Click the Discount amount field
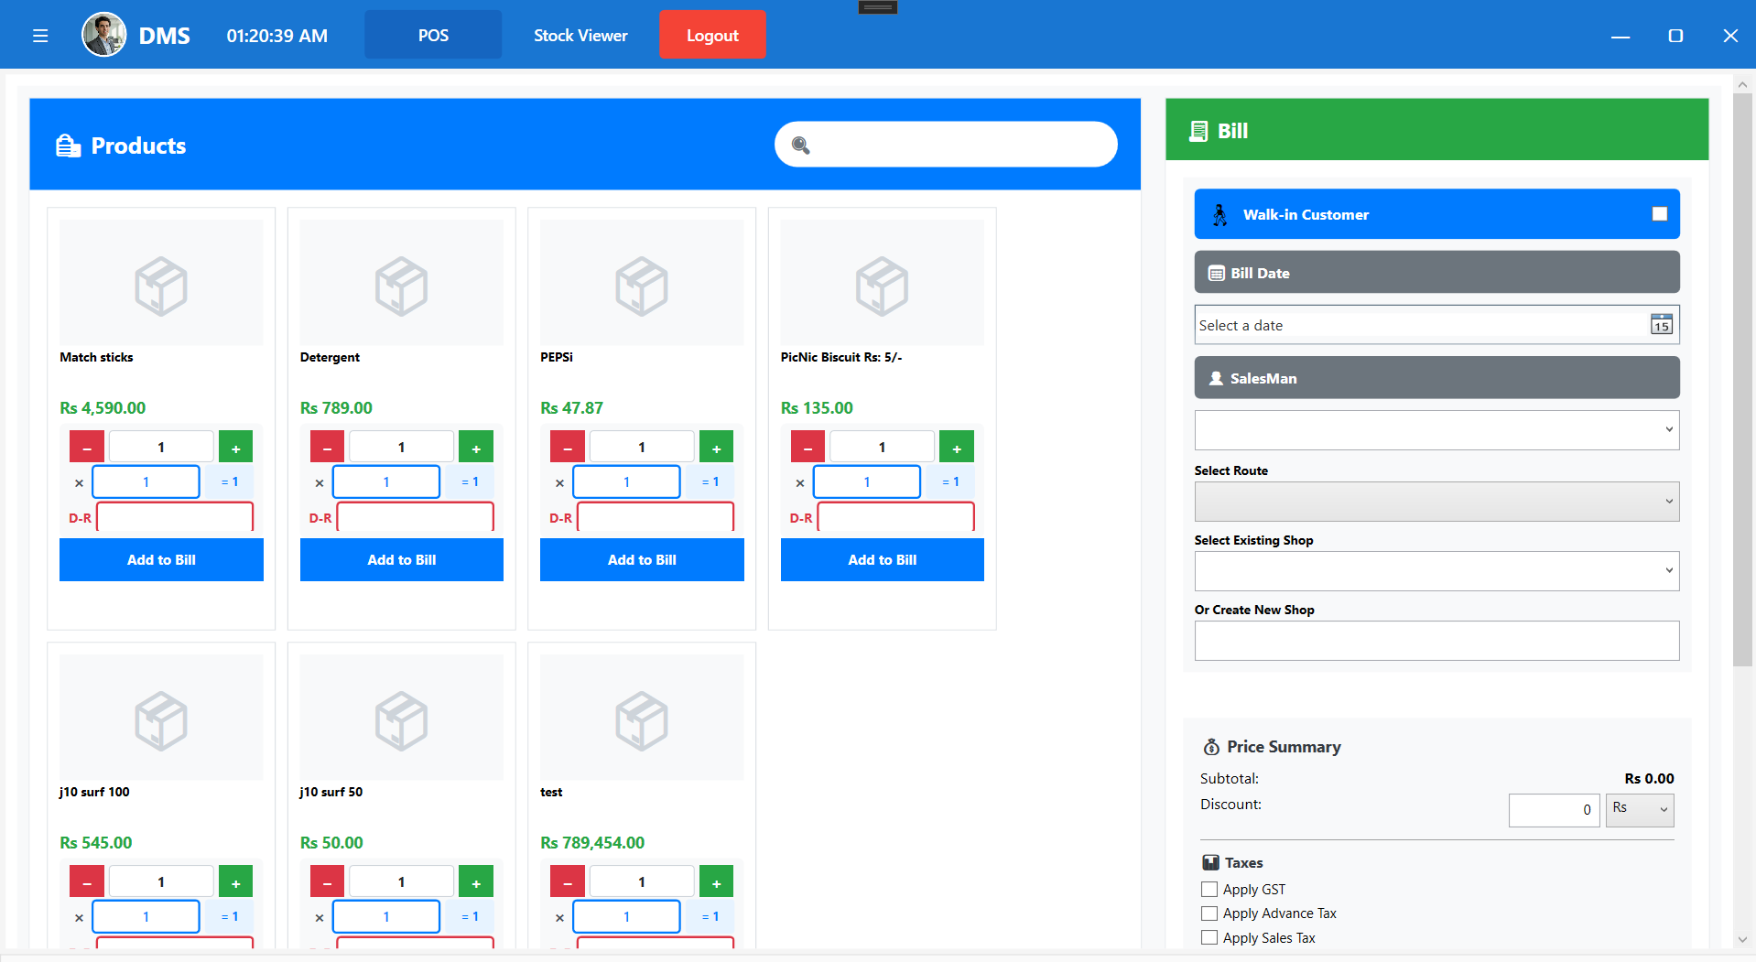 click(x=1554, y=809)
